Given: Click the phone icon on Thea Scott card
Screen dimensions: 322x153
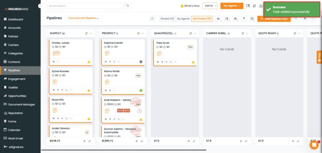Looking at the screenshot, I should click(x=170, y=62).
